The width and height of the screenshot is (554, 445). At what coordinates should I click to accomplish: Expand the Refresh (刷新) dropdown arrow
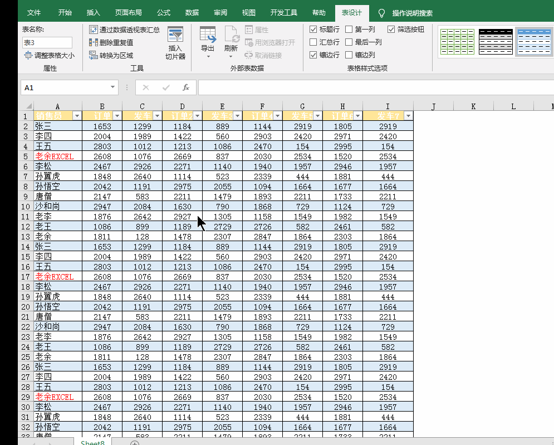231,57
